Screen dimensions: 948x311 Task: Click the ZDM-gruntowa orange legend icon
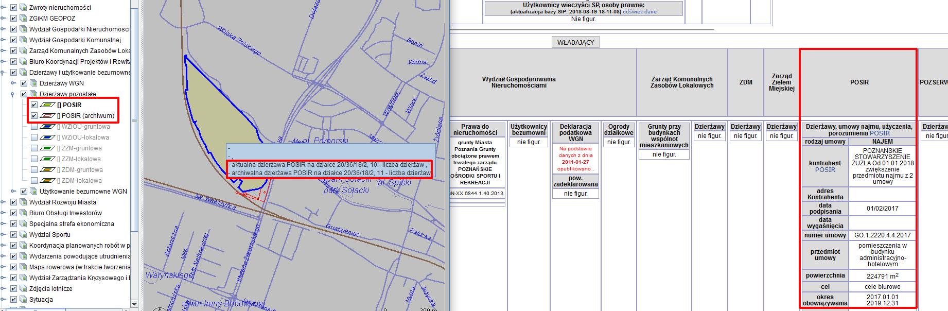tap(47, 170)
